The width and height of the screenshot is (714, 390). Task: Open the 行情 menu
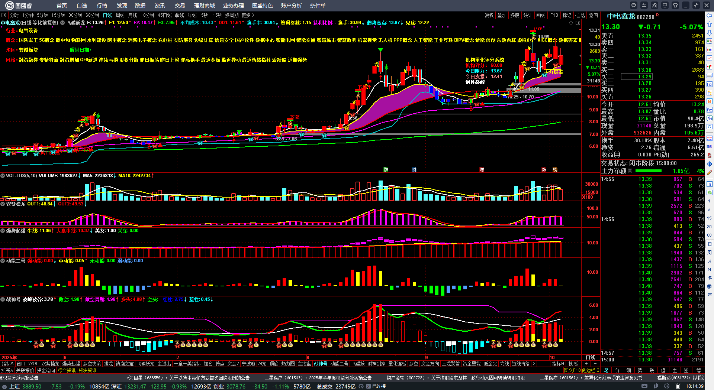click(102, 6)
